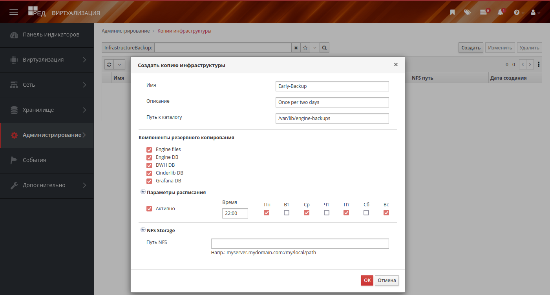Open the tasks list icon

coord(484,12)
